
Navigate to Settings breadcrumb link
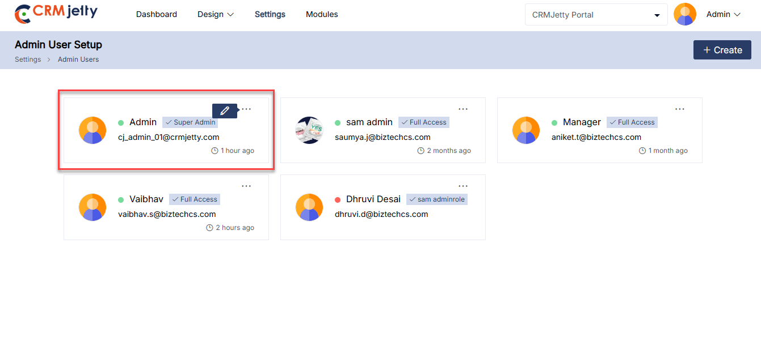click(x=28, y=59)
